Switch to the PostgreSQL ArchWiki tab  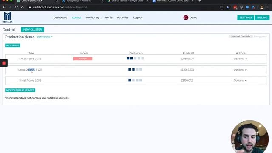(x=79, y=1)
